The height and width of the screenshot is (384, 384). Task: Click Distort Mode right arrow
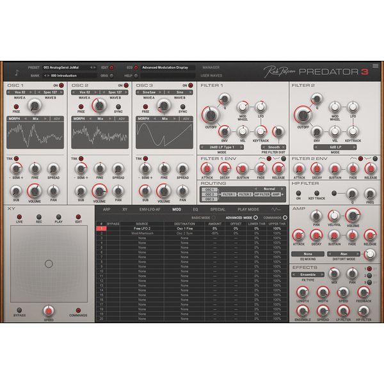tap(358, 254)
